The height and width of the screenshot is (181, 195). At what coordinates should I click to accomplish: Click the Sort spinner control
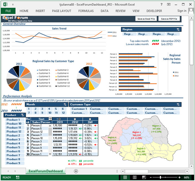coord(50,119)
